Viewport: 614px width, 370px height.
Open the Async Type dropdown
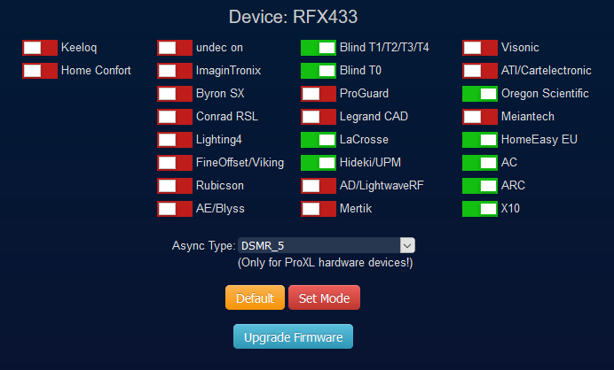click(x=327, y=246)
